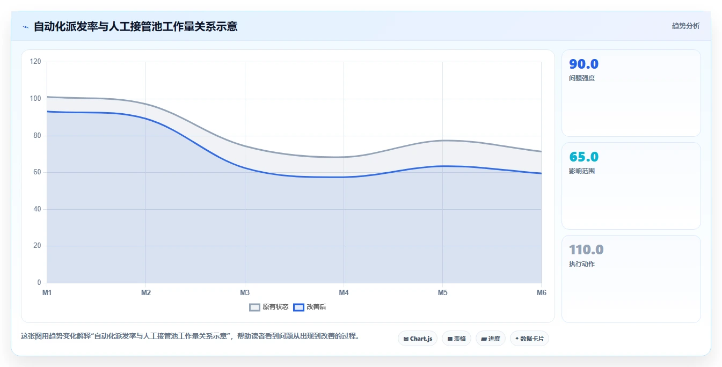Toggle the 原有状态 legend swatch

coord(255,307)
